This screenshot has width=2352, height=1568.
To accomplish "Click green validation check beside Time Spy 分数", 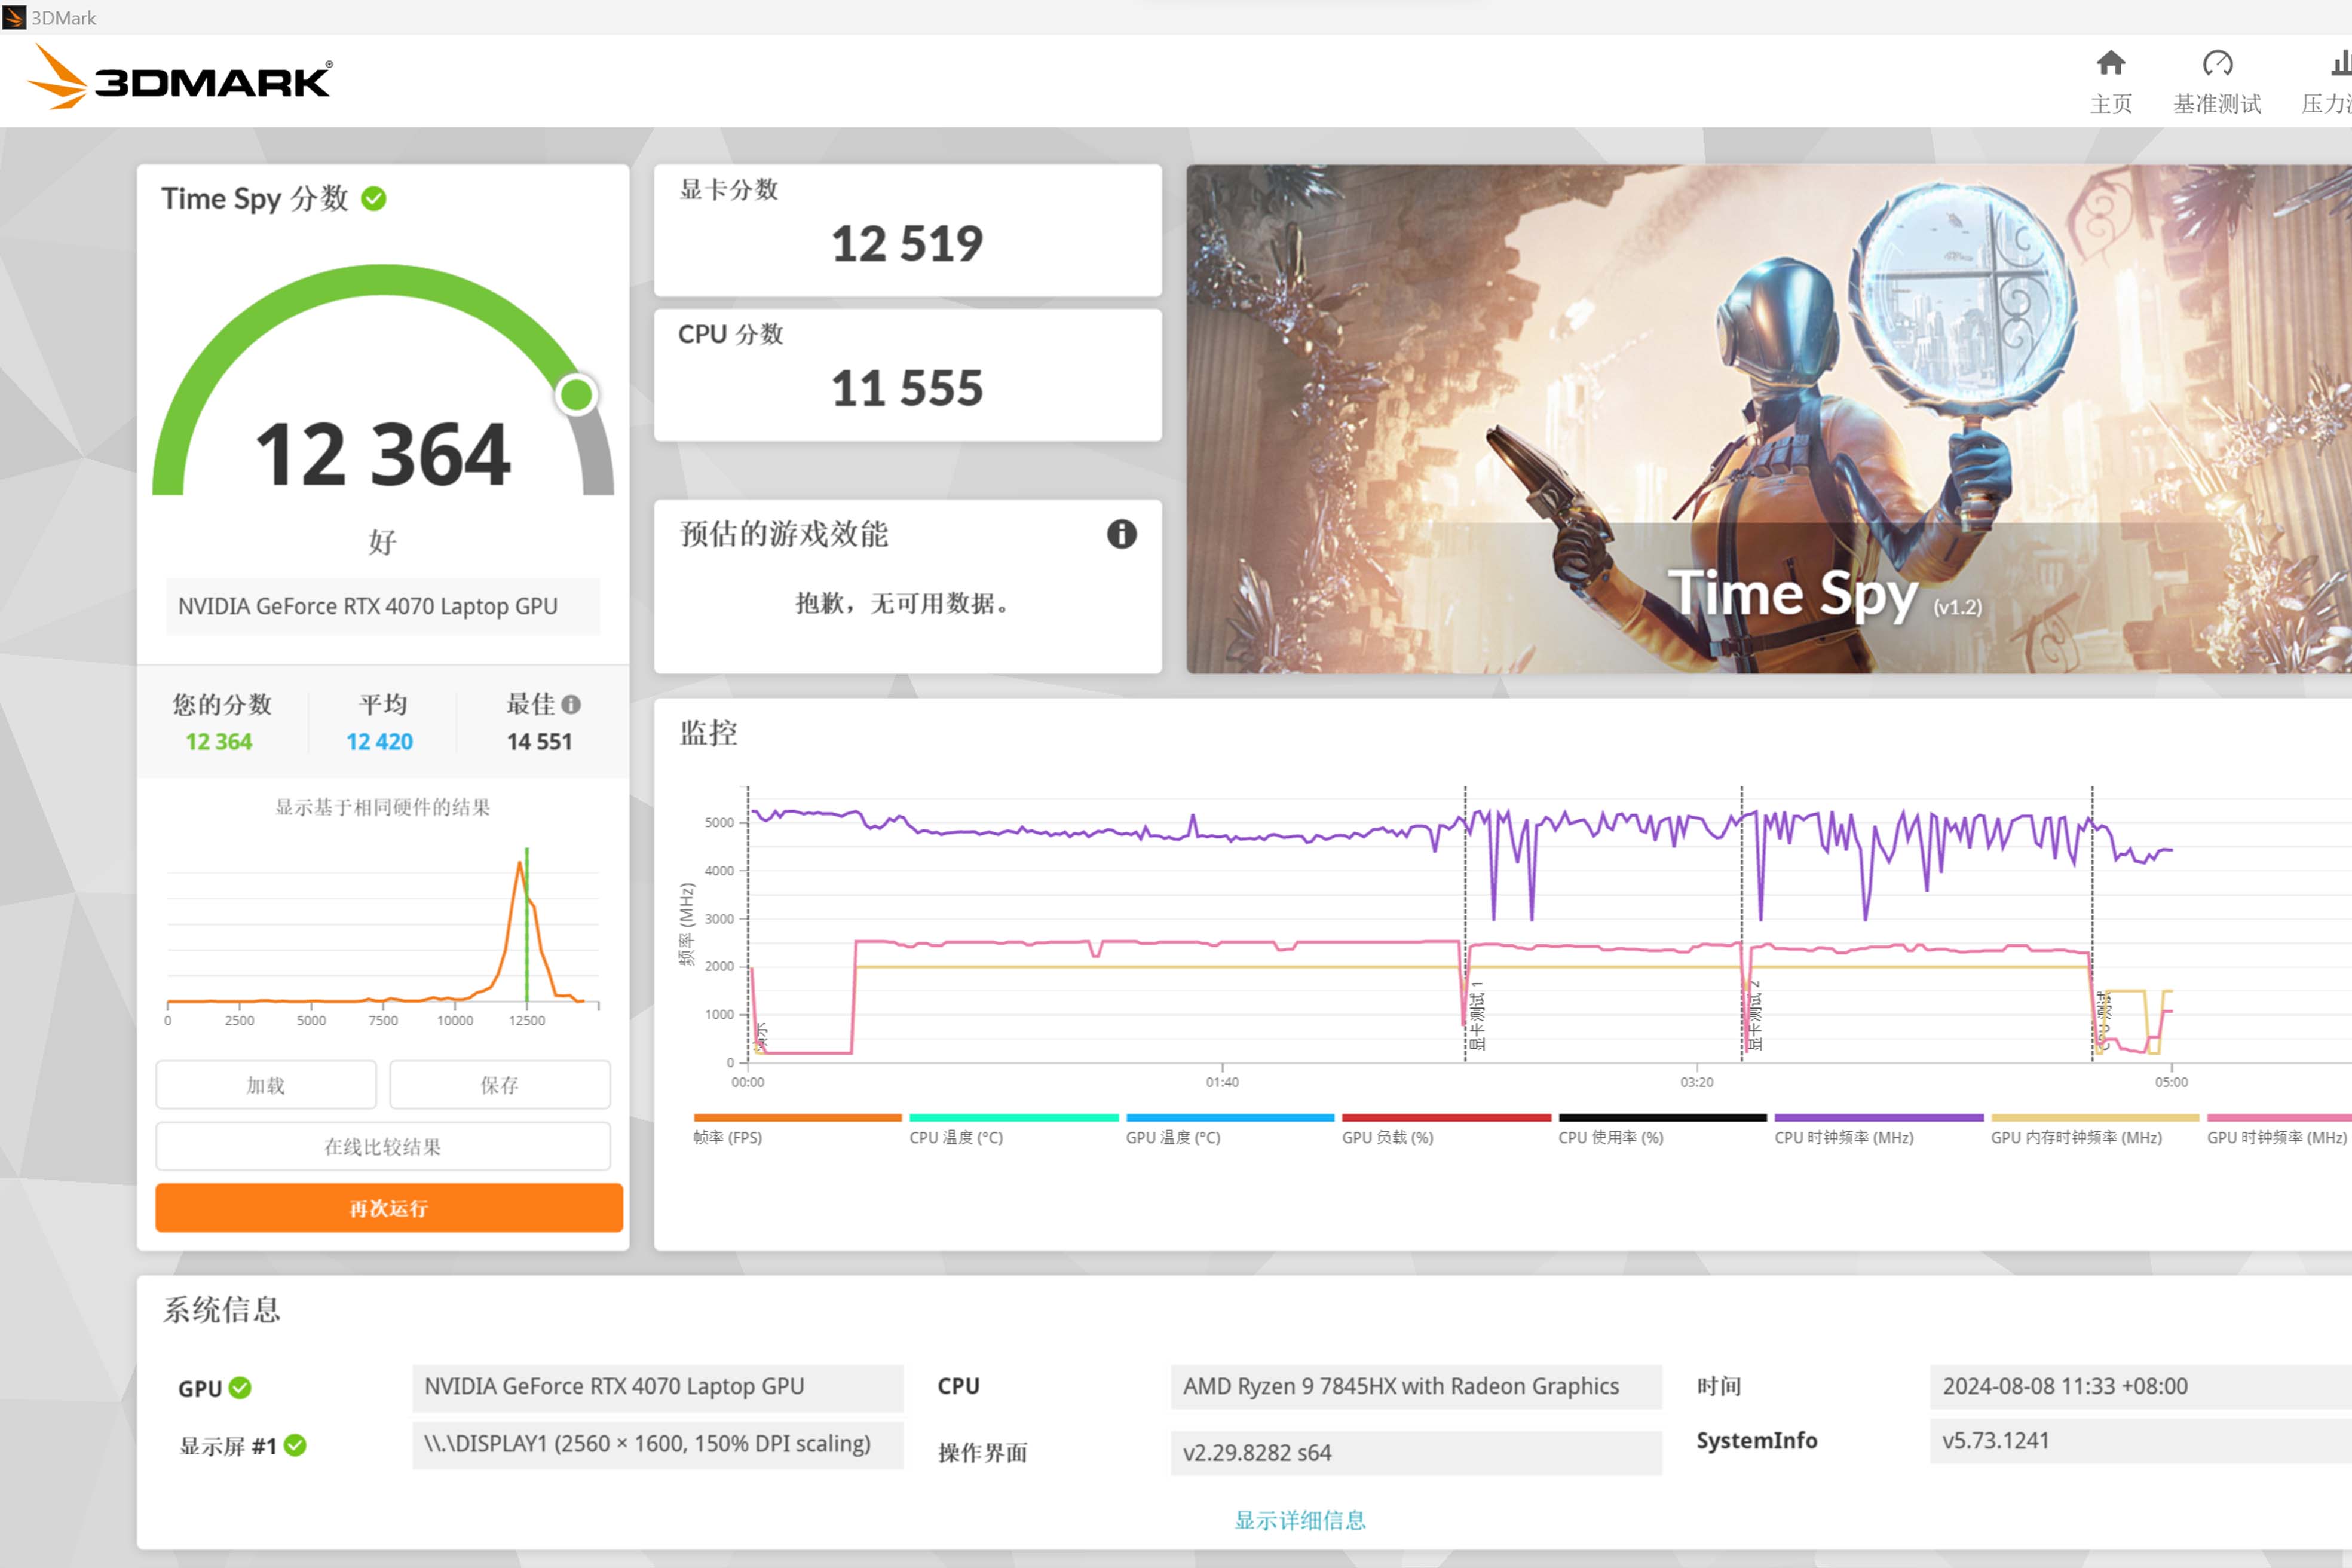I will coord(374,199).
